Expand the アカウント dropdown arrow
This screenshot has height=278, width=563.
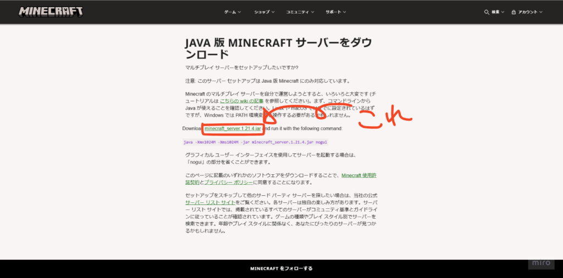click(x=541, y=12)
